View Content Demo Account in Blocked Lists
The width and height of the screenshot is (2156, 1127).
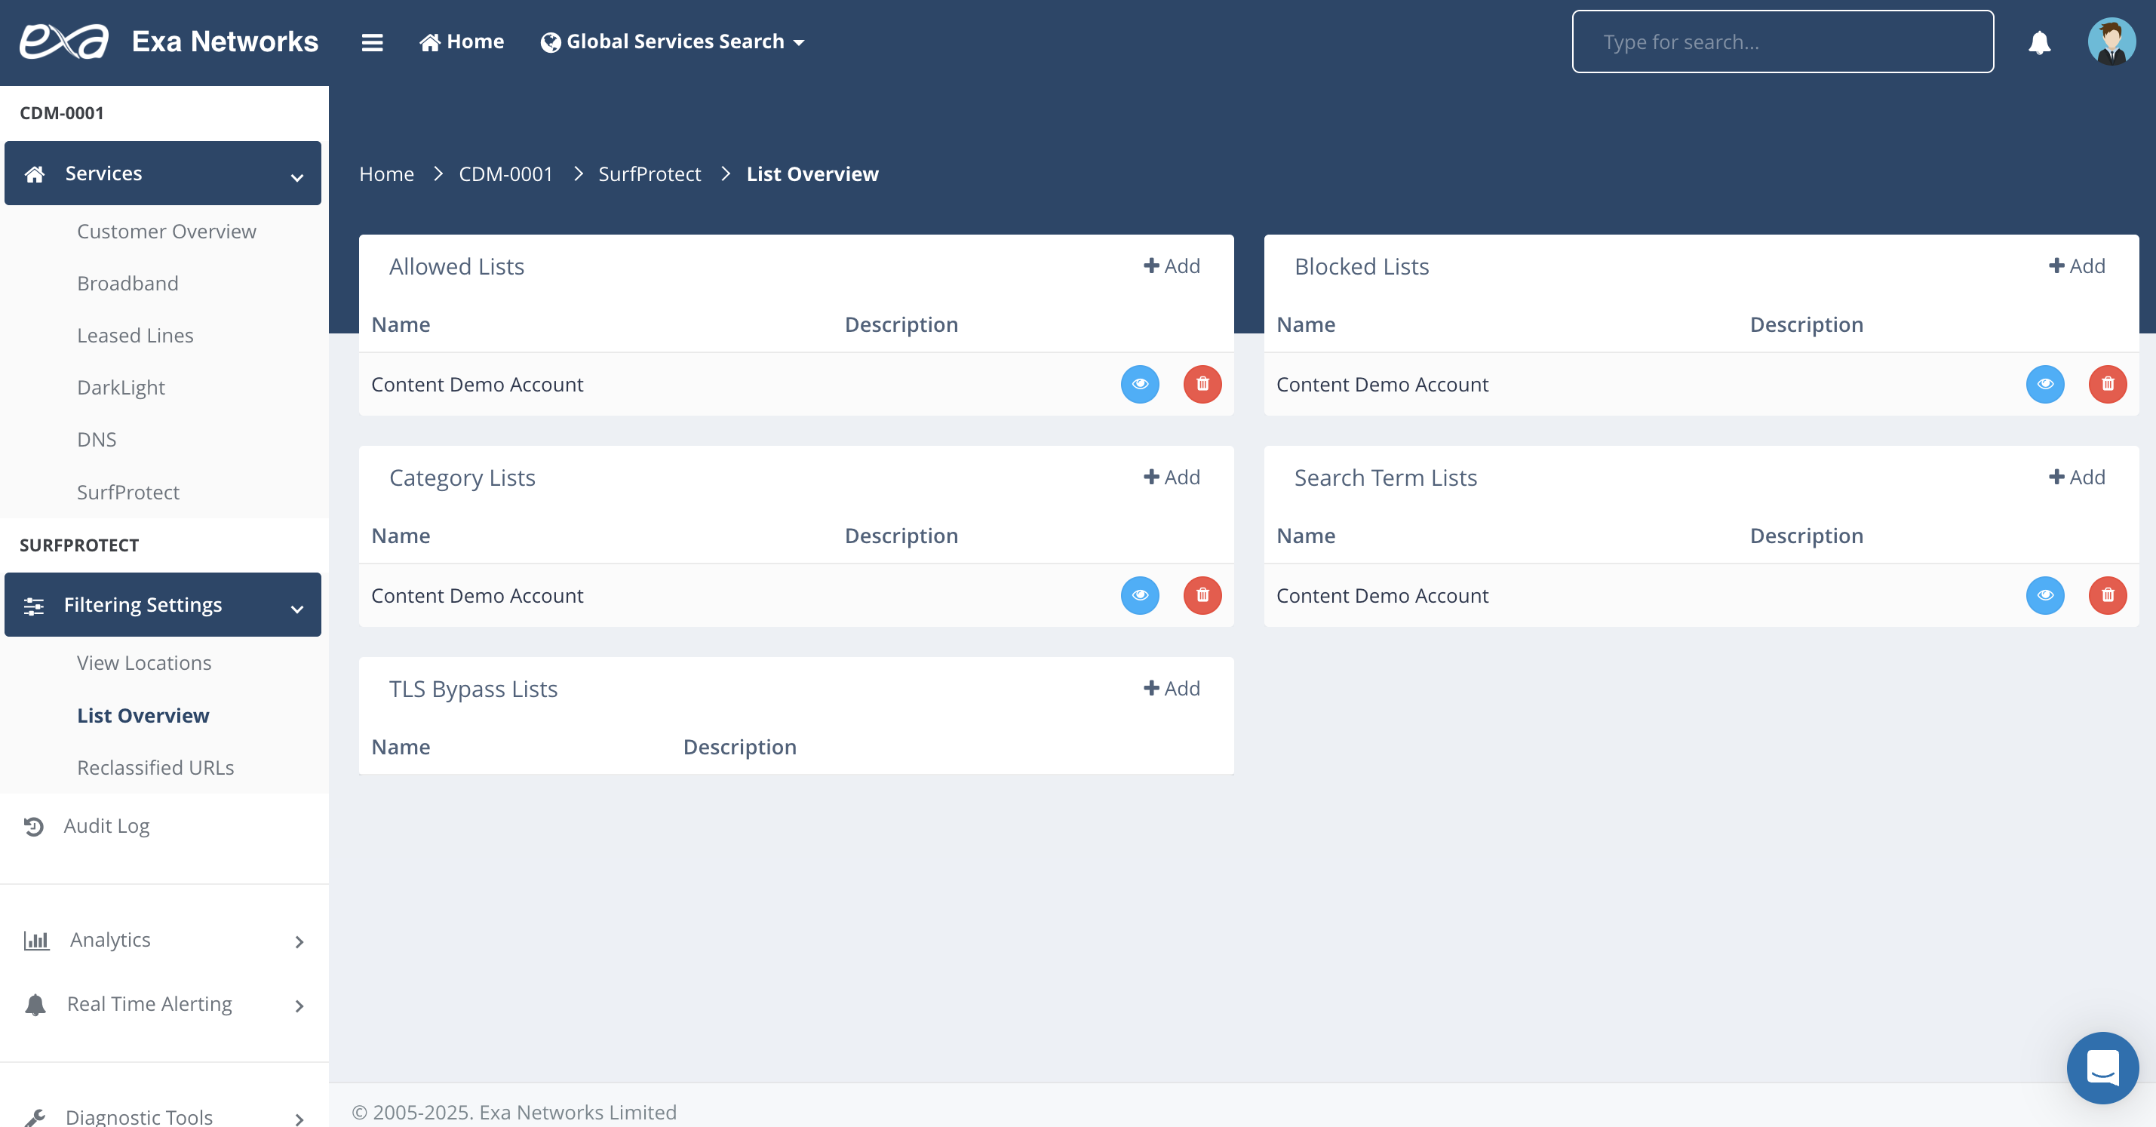pyautogui.click(x=2044, y=384)
